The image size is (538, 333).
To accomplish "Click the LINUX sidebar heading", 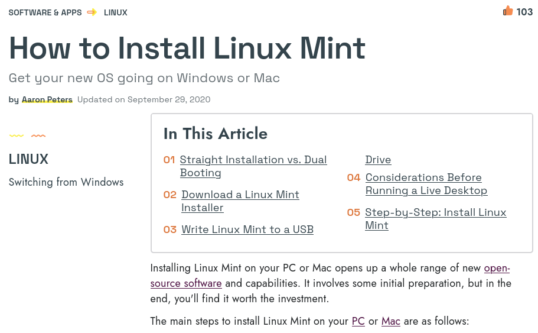I will [28, 159].
